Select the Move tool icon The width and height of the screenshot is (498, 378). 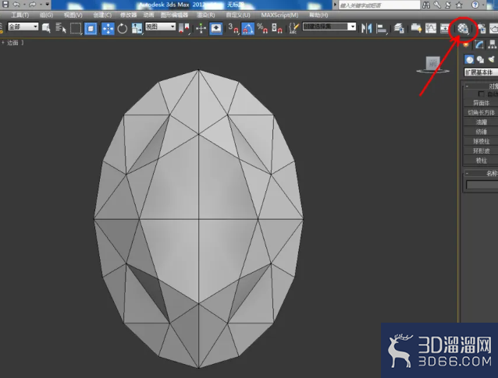click(x=108, y=29)
